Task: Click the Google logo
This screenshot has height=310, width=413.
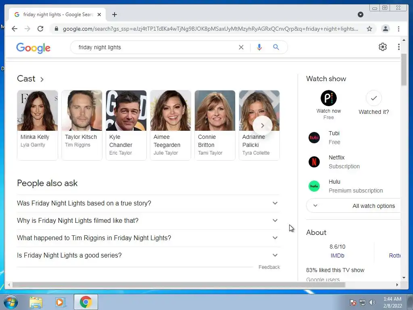Action: tap(33, 48)
